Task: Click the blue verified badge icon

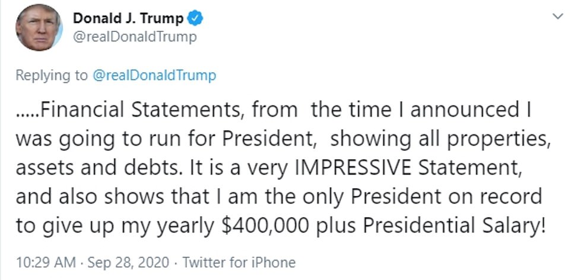Action: click(196, 18)
